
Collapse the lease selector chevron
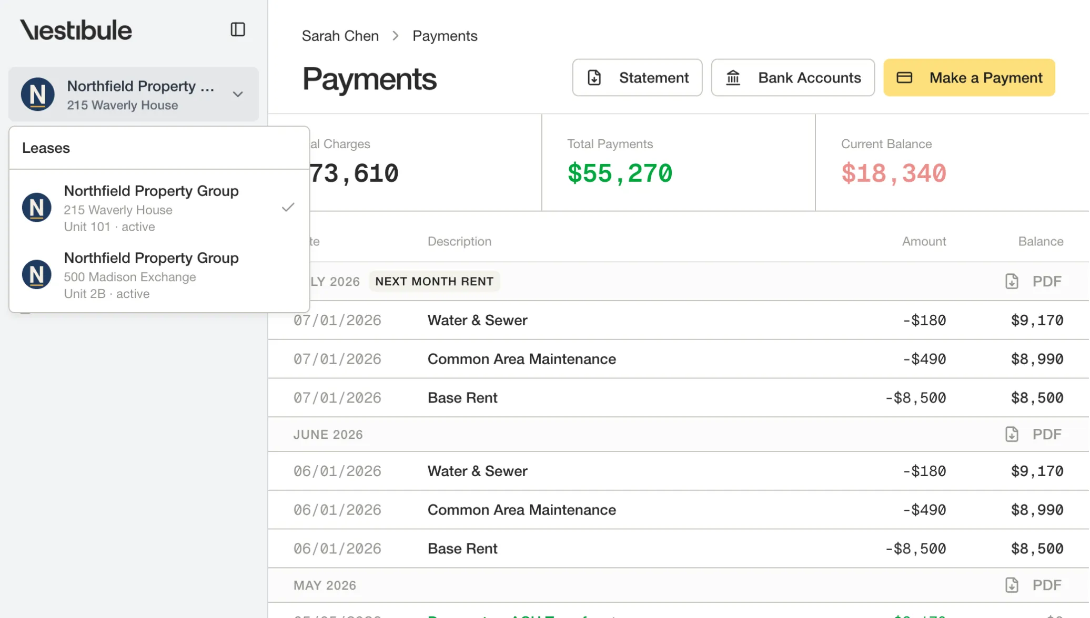click(238, 94)
